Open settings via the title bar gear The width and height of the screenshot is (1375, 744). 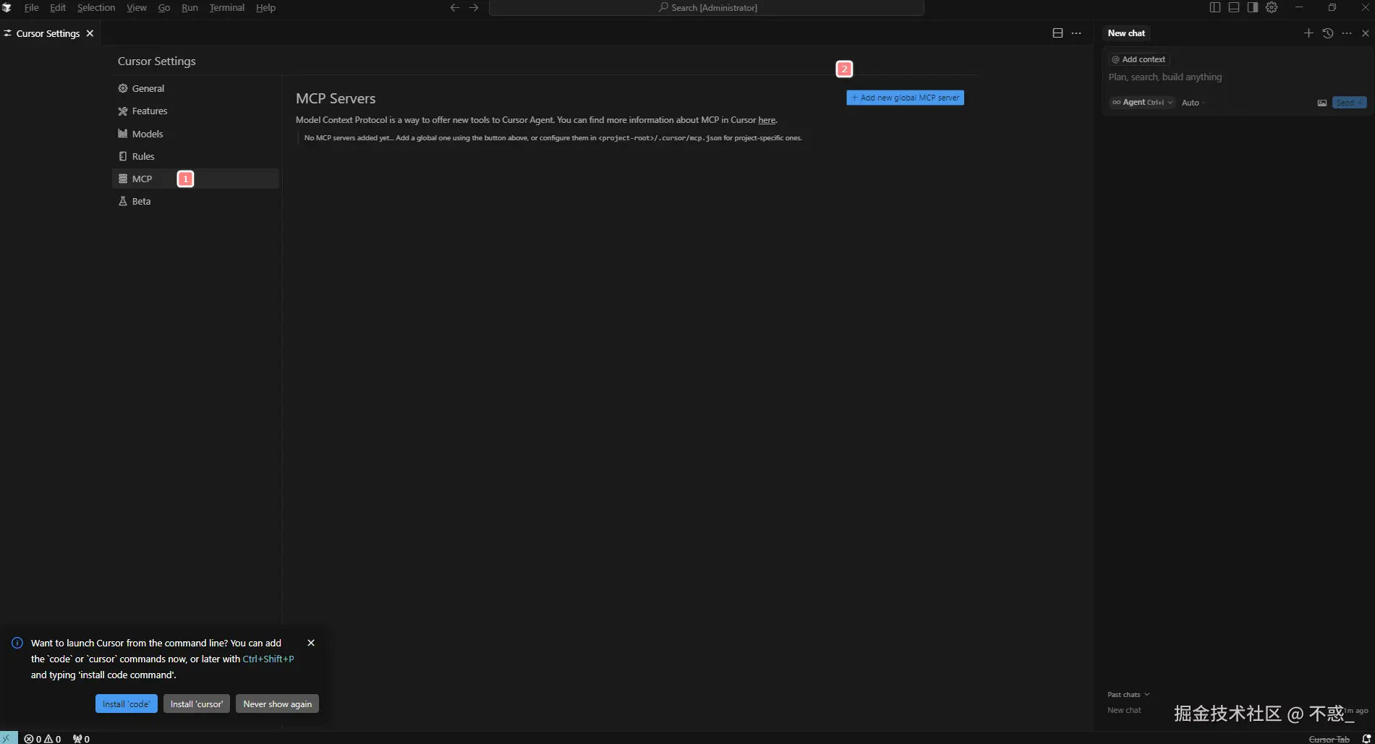[x=1272, y=7]
